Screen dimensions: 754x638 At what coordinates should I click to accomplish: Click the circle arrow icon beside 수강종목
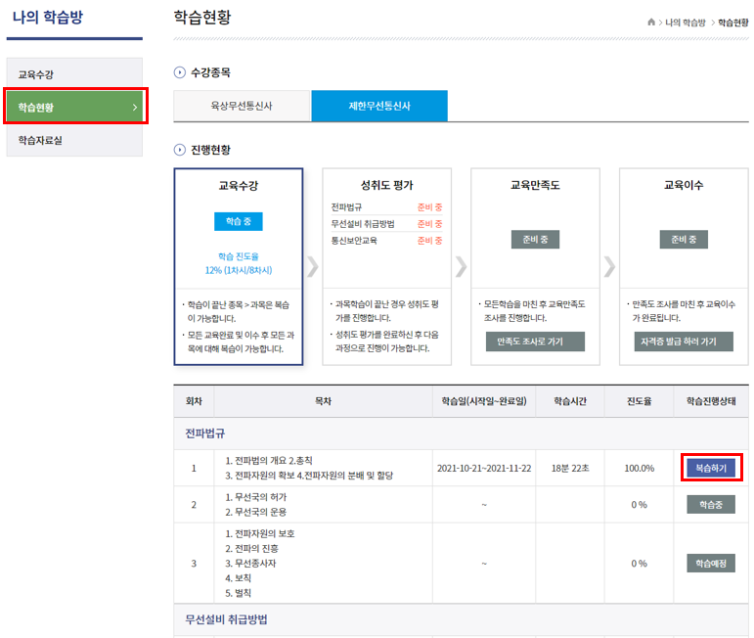179,72
